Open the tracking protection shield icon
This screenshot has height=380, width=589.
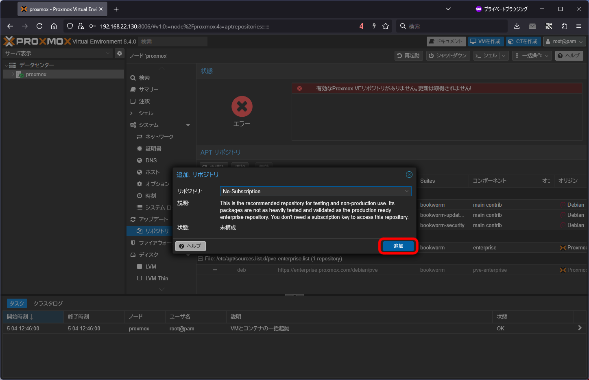(x=70, y=26)
